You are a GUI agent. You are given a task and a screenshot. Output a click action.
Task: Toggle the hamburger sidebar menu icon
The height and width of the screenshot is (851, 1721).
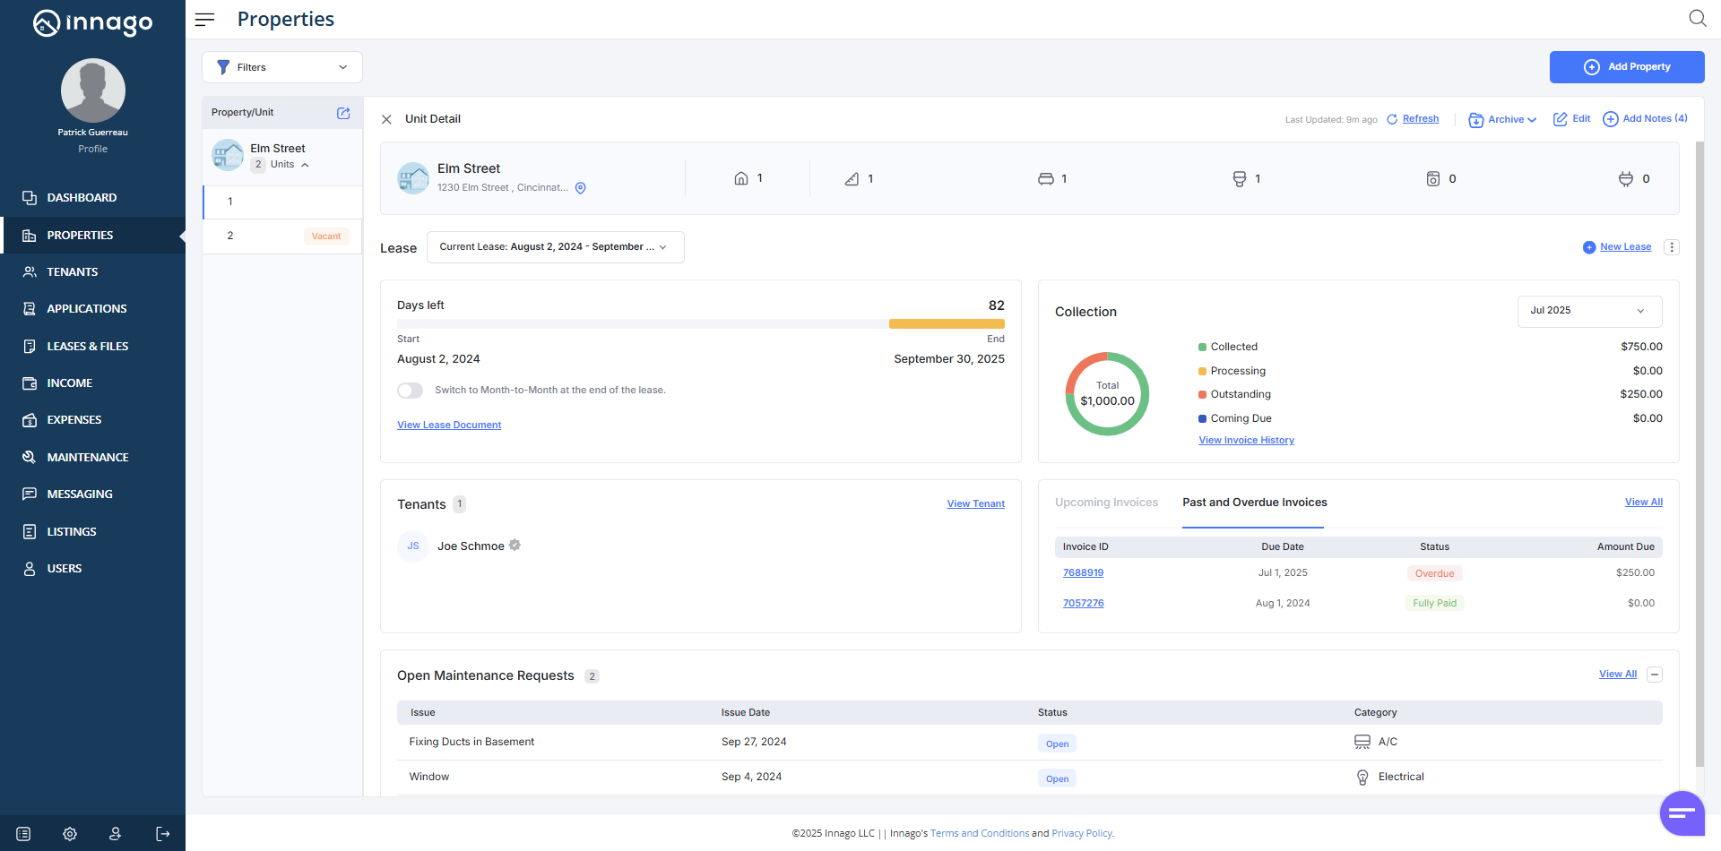[204, 20]
